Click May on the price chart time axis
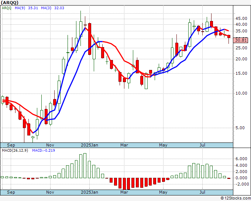The image size is (251, 201). (163, 145)
